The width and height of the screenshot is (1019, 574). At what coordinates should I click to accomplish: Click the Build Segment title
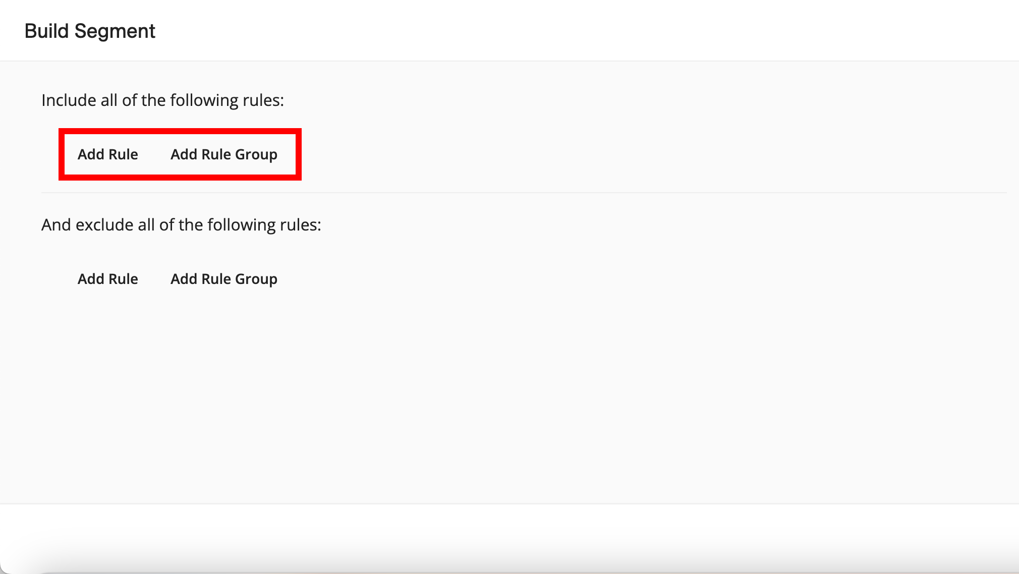(x=90, y=31)
